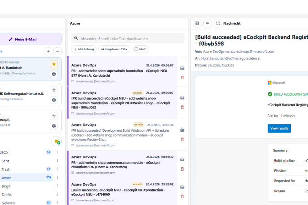Click the Datum 8.6.2026, 15:24:23 line
Image resolution: width=308 pixels, height=205 pixels.
click(214, 65)
